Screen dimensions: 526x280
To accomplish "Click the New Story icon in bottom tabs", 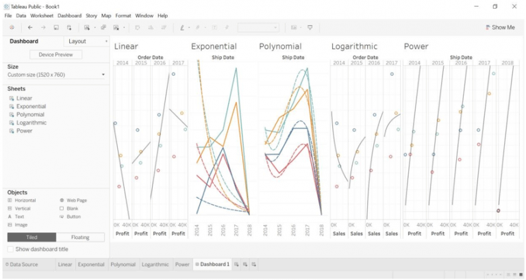I will tap(254, 264).
